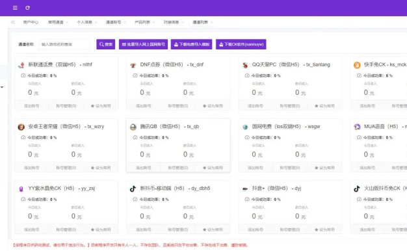Open 账号管理(0) on the nlthf card
This screenshot has height=251, width=407.
[66, 106]
